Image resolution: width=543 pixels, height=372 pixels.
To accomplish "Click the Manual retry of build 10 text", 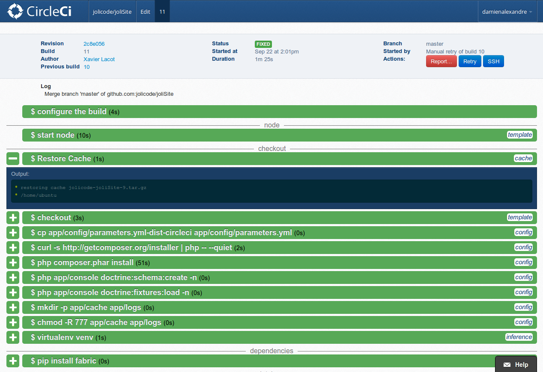I will click(x=455, y=51).
